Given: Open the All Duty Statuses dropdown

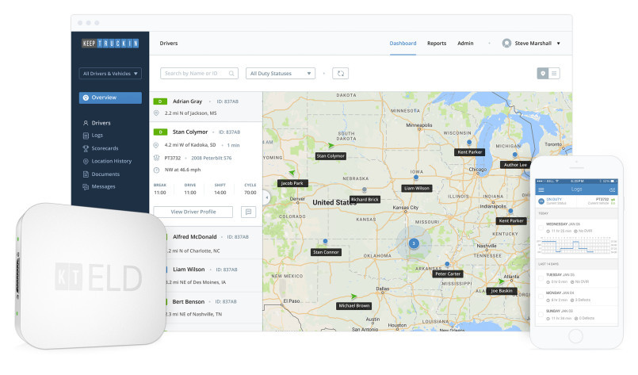Looking at the screenshot, I should click(x=281, y=74).
